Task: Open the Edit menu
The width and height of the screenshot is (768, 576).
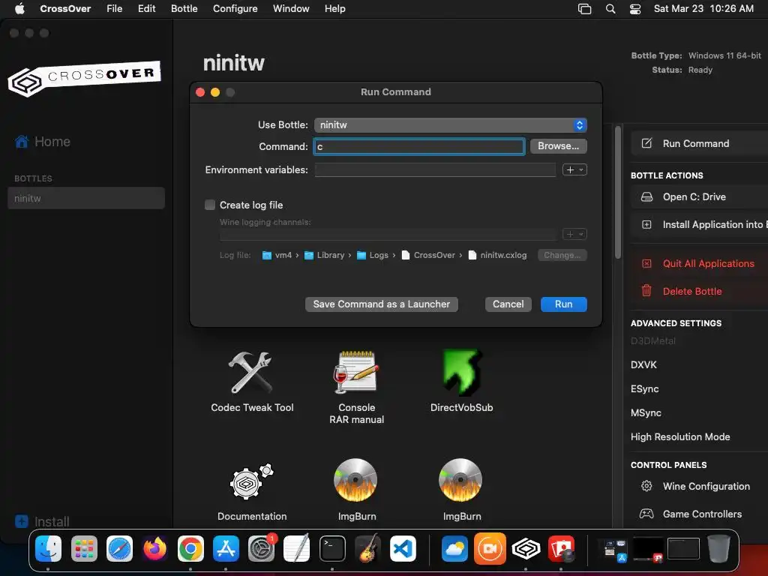Action: pyautogui.click(x=146, y=8)
